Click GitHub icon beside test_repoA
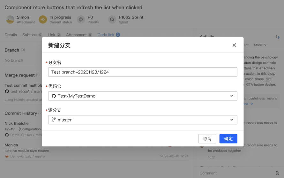The height and width of the screenshot is (178, 284). pos(7,92)
